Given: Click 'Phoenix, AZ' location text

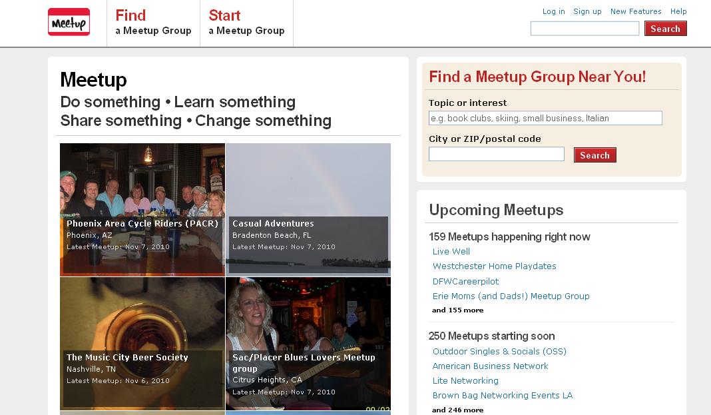Looking at the screenshot, I should click(x=89, y=235).
